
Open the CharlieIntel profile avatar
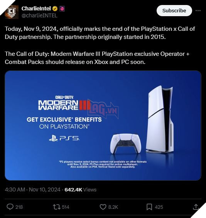pos(12,12)
